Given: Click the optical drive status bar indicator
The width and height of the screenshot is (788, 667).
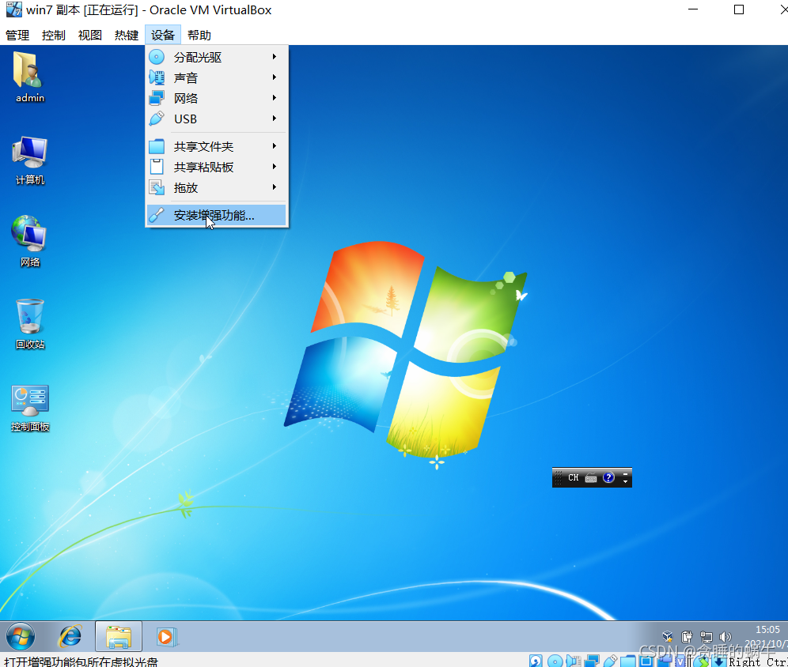Looking at the screenshot, I should click(555, 661).
